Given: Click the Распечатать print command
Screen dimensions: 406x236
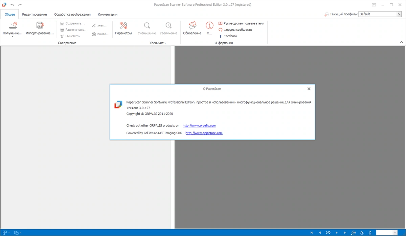Looking at the screenshot, I should coord(74,30).
